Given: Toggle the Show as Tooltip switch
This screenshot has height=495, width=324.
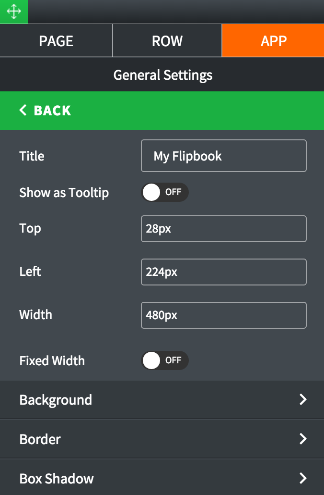Looking at the screenshot, I should pyautogui.click(x=165, y=192).
